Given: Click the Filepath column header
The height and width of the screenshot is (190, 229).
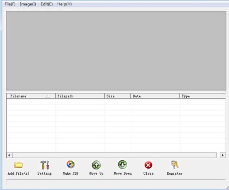Looking at the screenshot, I should pyautogui.click(x=80, y=96).
